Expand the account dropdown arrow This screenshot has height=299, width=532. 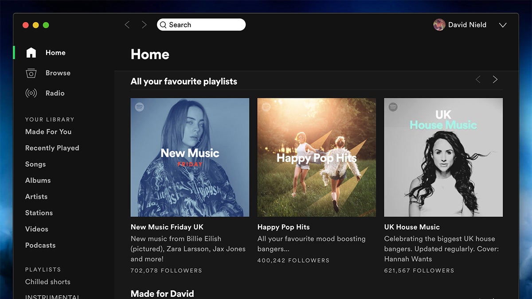point(502,25)
